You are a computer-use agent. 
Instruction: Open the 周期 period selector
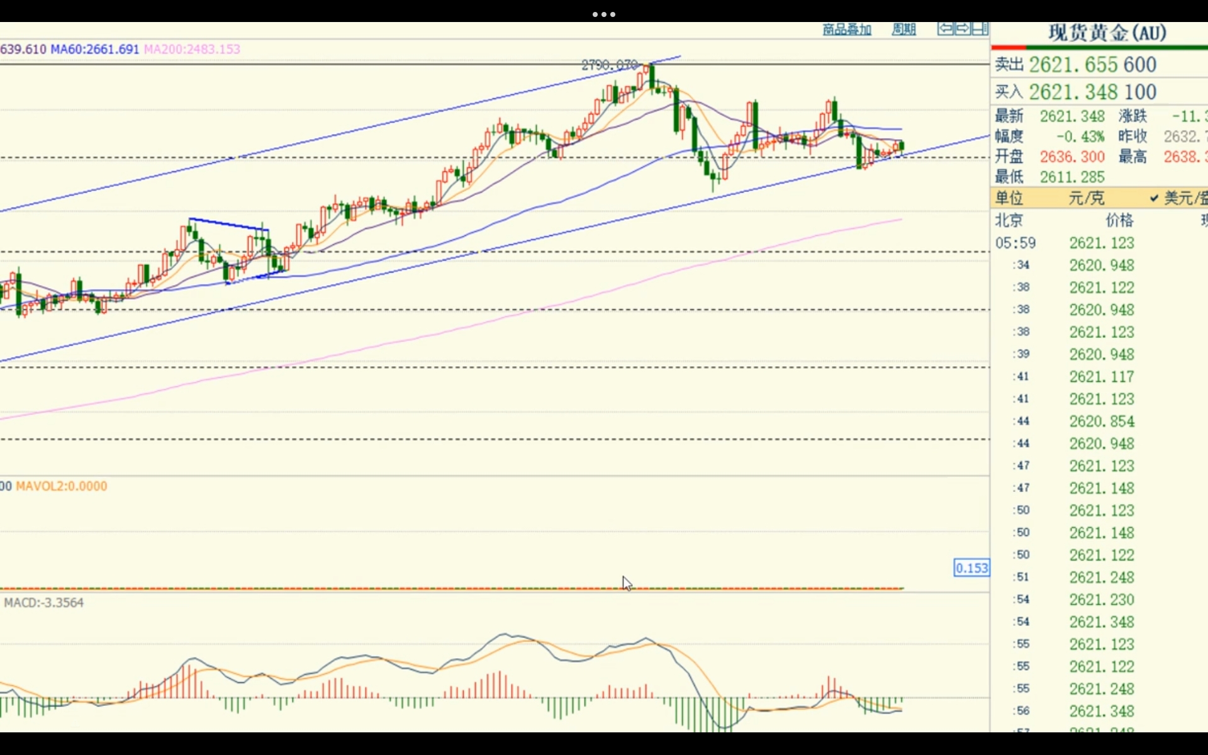point(903,30)
